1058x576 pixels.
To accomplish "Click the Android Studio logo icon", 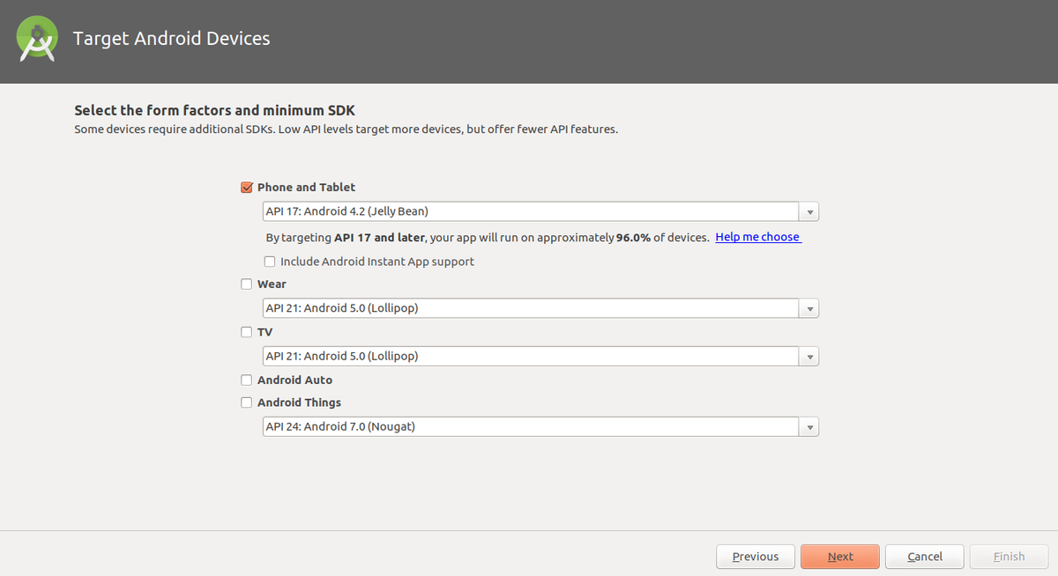I will tap(37, 40).
